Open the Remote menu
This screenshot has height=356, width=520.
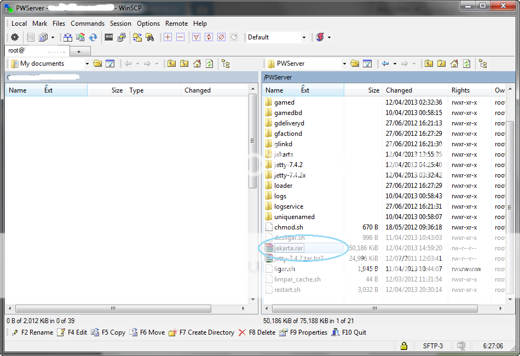(x=176, y=24)
